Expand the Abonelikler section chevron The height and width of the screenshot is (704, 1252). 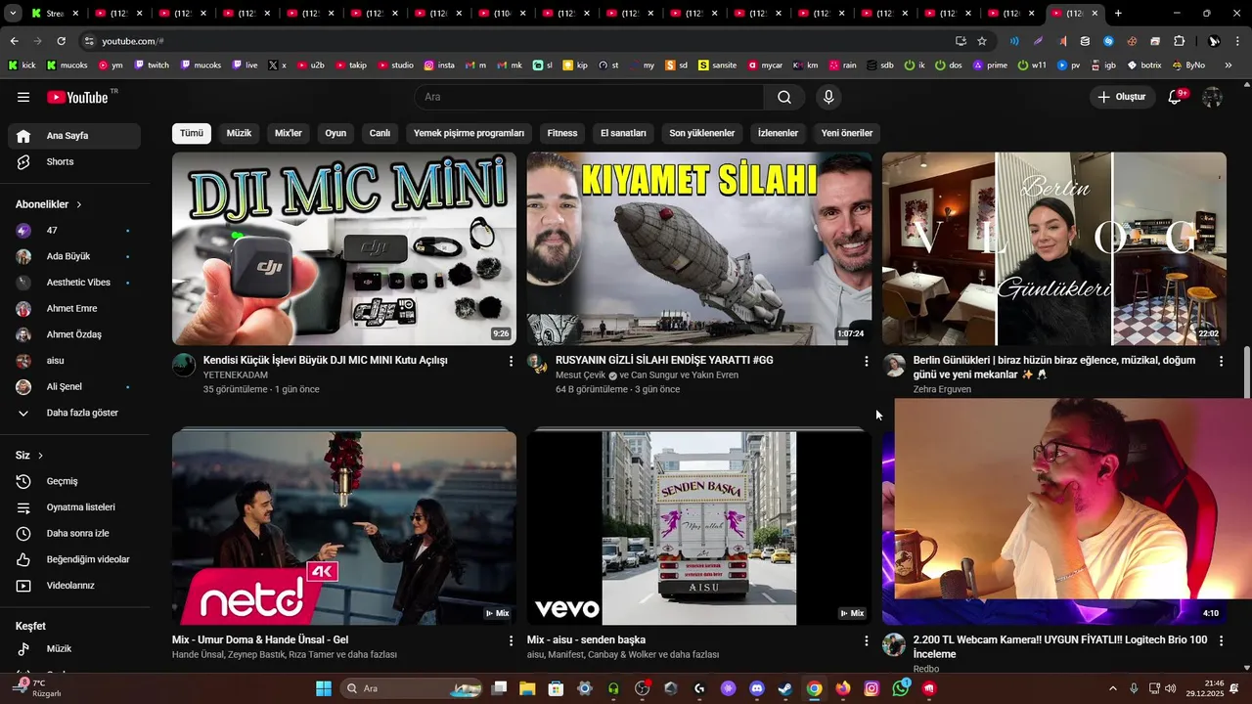[x=79, y=204]
